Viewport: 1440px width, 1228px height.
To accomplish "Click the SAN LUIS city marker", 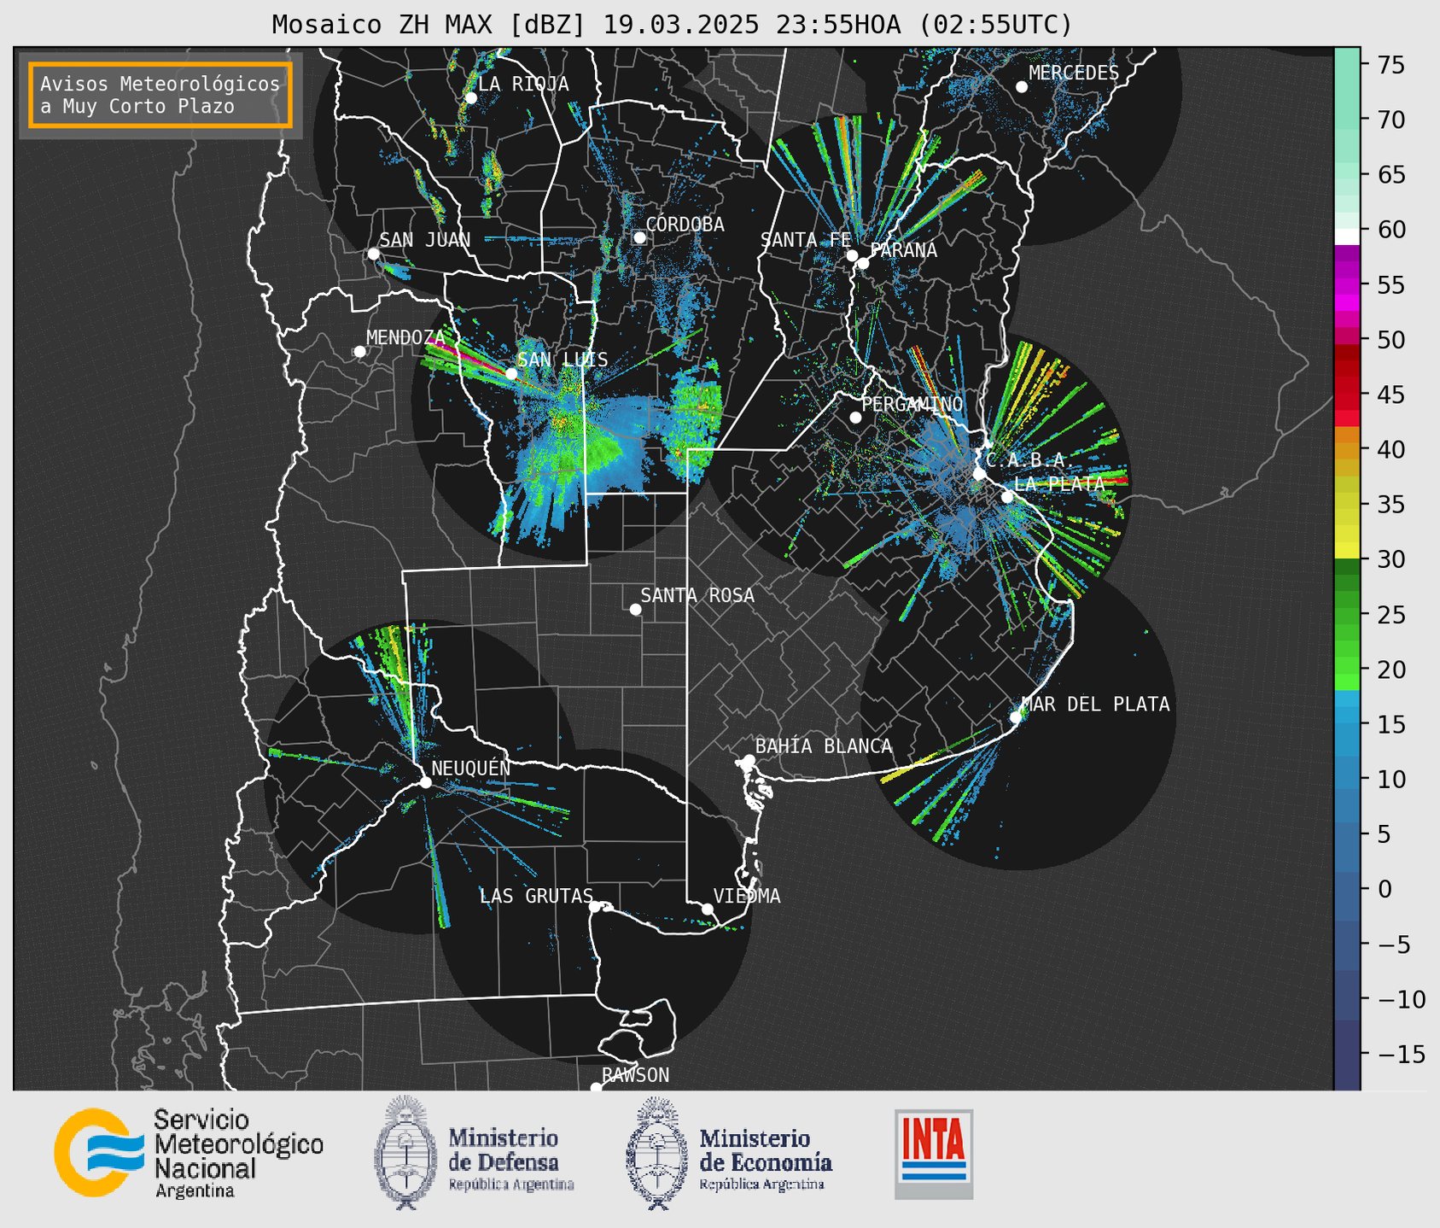I will tap(511, 374).
